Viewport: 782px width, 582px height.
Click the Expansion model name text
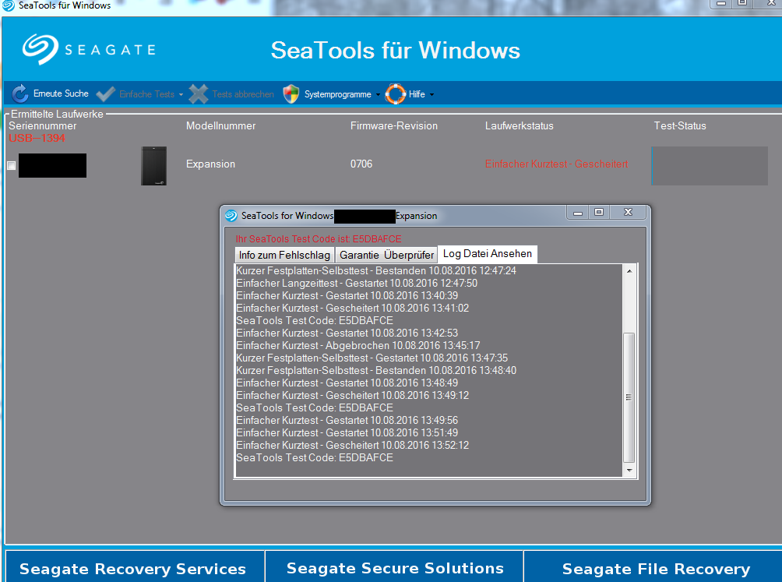210,164
